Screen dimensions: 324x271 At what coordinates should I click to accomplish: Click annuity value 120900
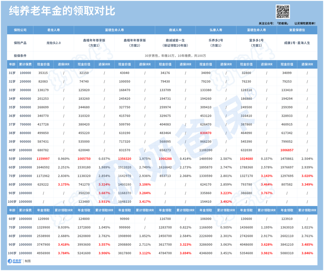(43, 219)
